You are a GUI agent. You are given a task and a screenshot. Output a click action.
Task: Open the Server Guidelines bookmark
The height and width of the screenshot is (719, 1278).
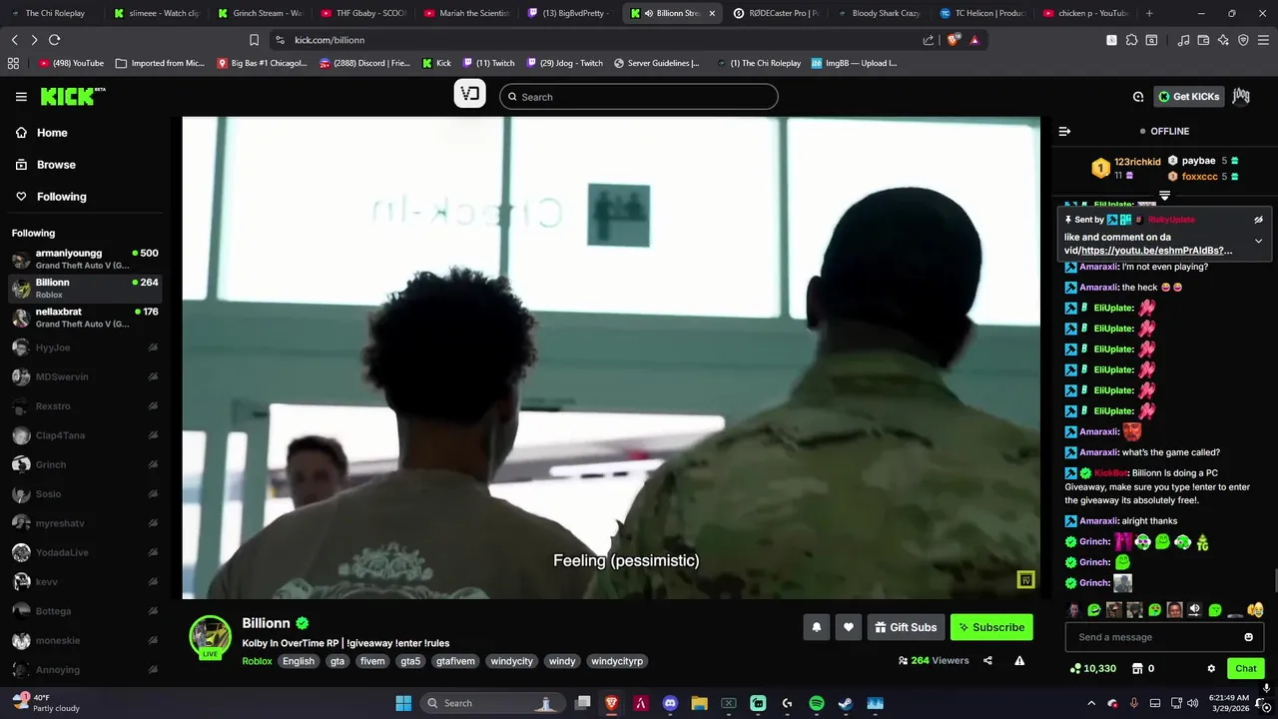point(656,63)
